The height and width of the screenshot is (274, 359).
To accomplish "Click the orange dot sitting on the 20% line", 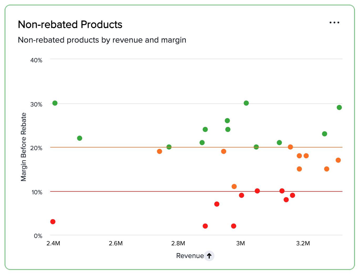I will coord(290,147).
